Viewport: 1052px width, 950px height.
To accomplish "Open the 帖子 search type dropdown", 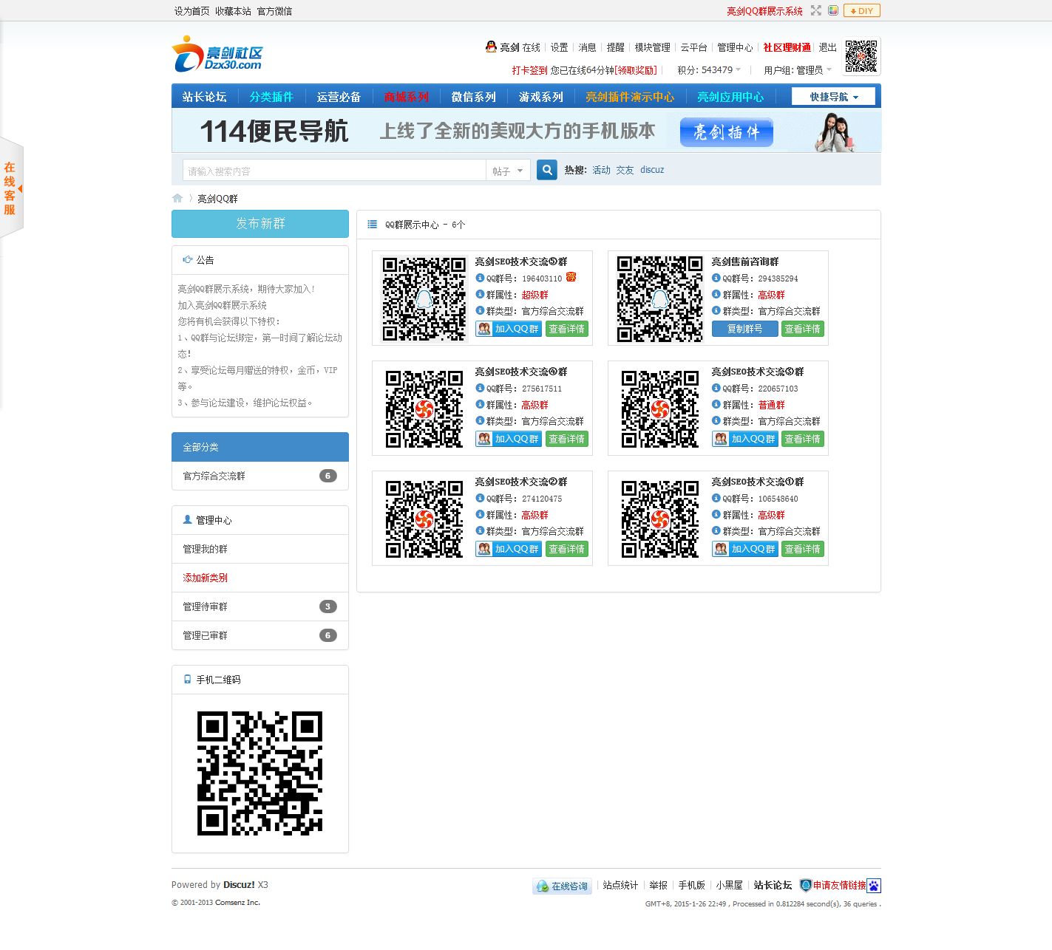I will pos(508,171).
